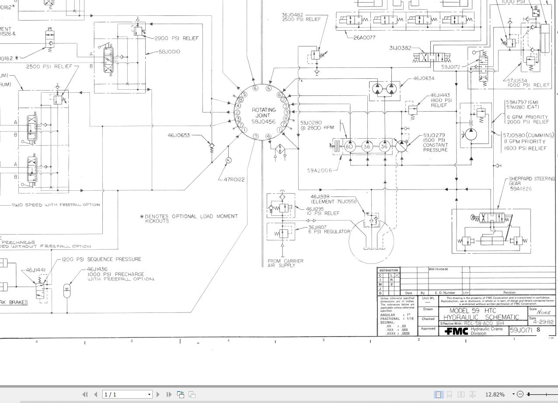Click the FMC logo in title block
This screenshot has width=558, height=403.
pyautogui.click(x=455, y=331)
